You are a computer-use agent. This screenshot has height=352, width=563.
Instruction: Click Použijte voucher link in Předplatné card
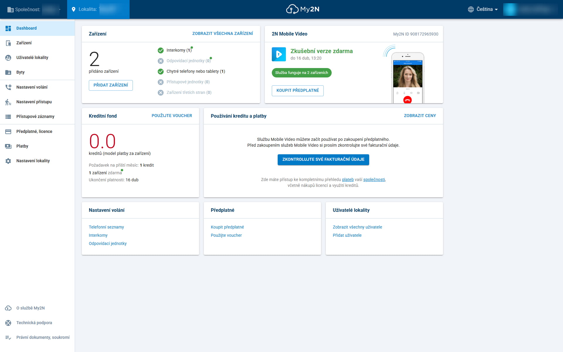coord(226,235)
